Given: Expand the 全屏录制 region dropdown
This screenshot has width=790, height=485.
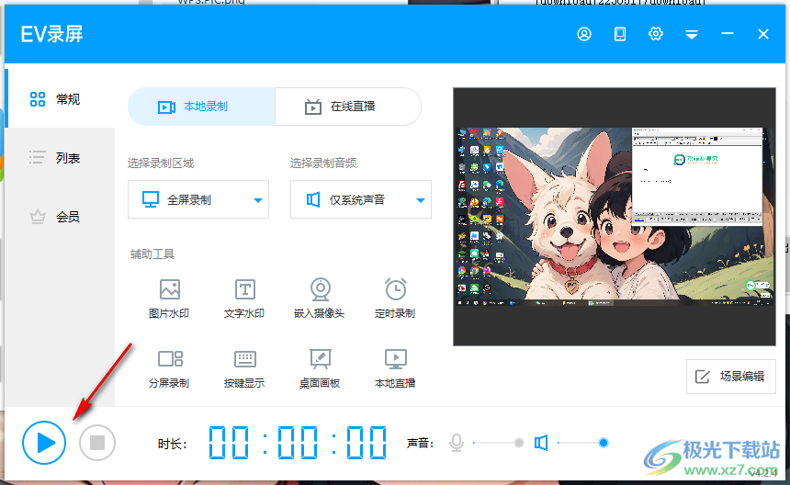Looking at the screenshot, I should click(198, 199).
